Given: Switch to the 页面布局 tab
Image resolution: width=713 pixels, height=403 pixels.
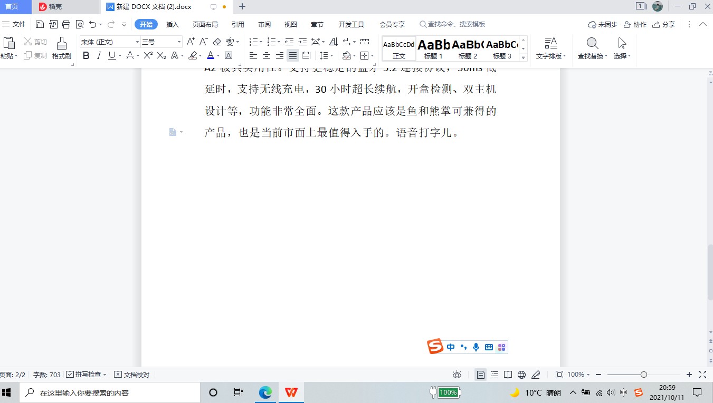Looking at the screenshot, I should click(205, 24).
